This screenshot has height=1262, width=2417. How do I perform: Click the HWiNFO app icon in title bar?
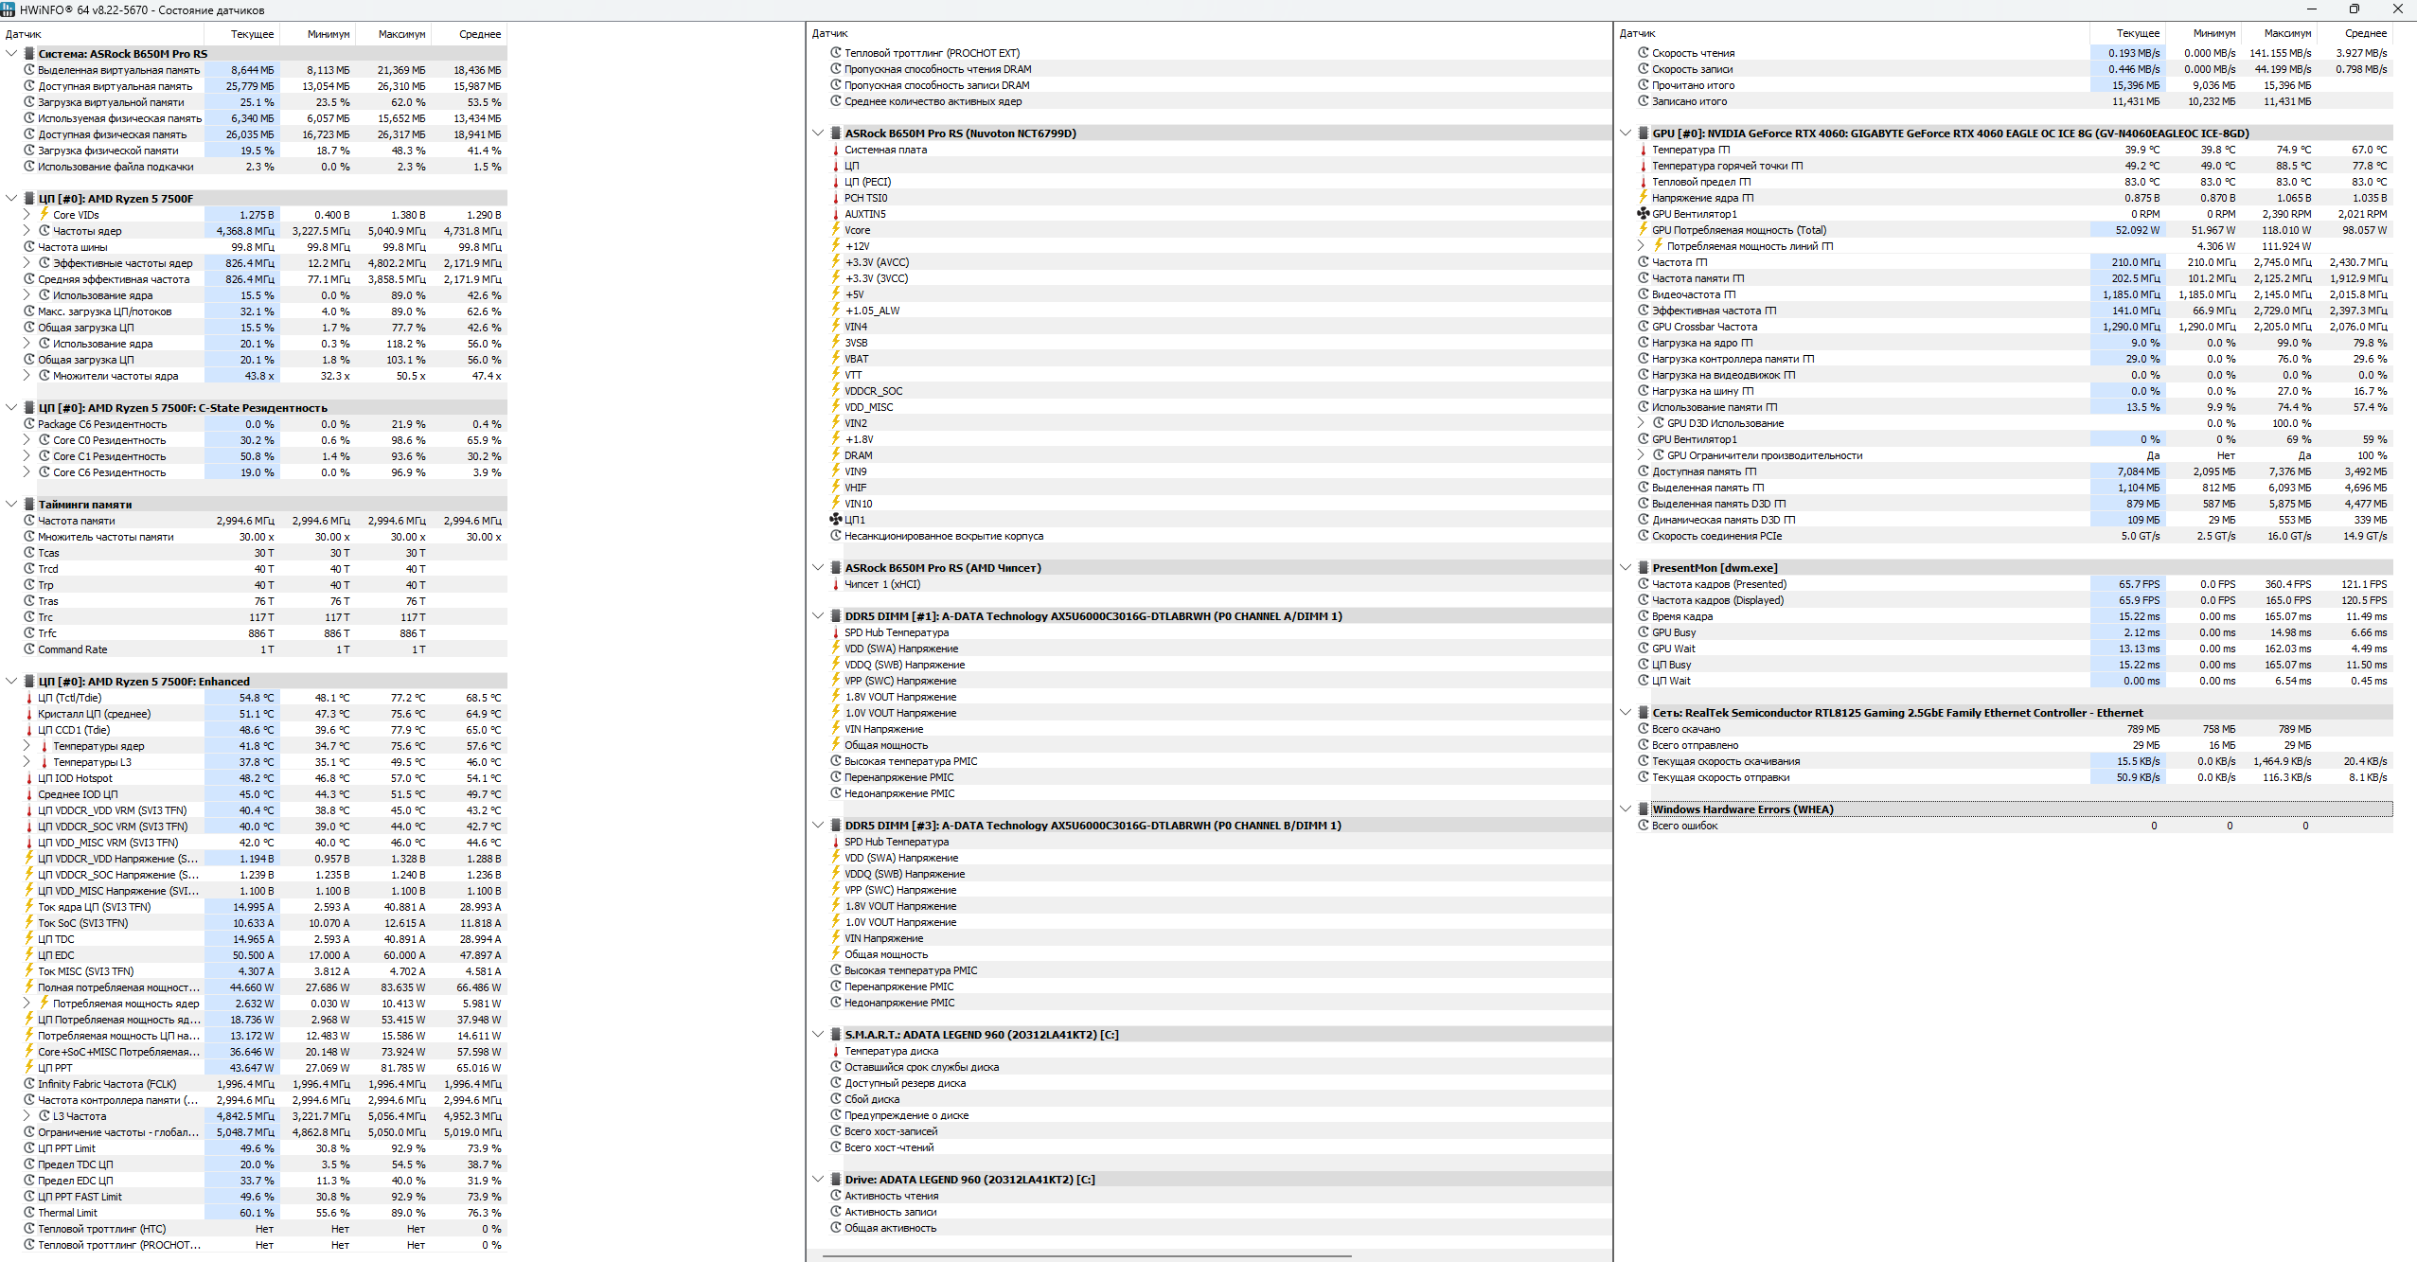tap(9, 9)
